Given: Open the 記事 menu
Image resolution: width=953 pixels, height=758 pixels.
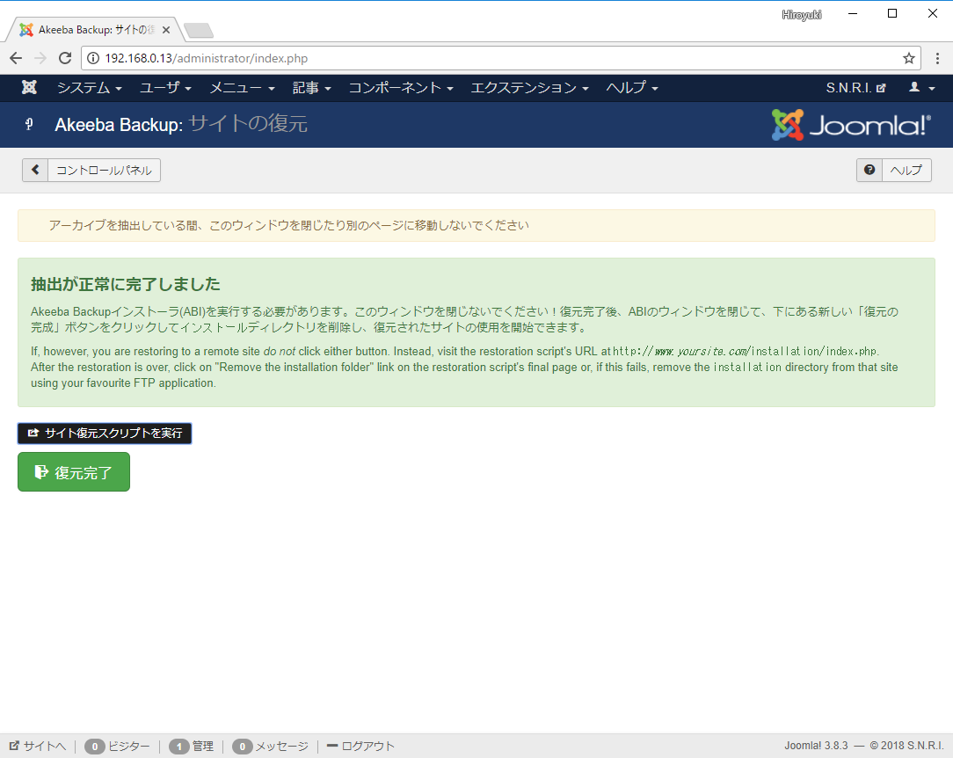Looking at the screenshot, I should pos(312,88).
